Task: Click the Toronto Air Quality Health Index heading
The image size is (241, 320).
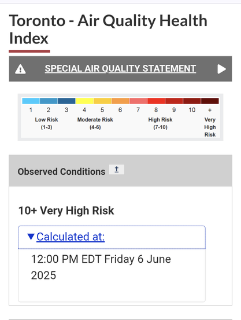Action: [x=108, y=29]
